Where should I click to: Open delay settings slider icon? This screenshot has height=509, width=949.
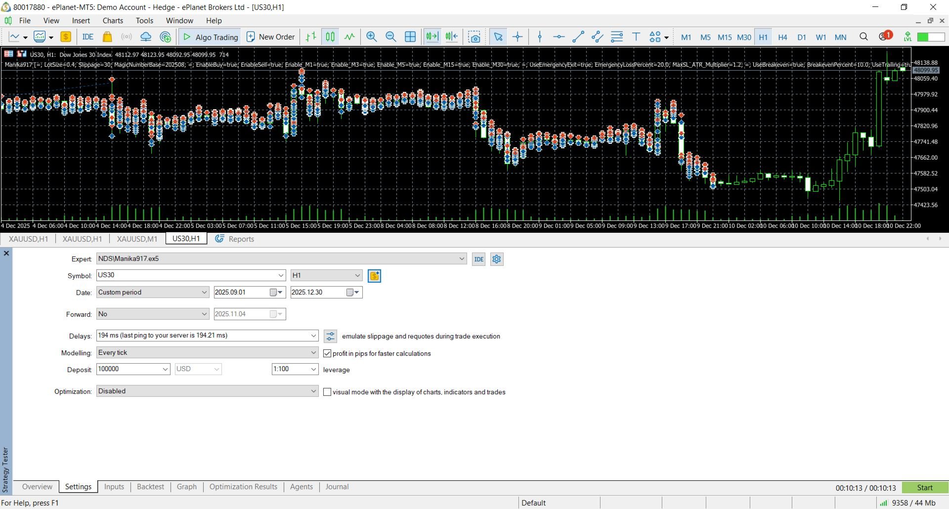click(330, 336)
